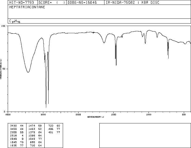Click the 1000 wavenumber axis label
Screen dimensions: 191x148
[149, 115]
